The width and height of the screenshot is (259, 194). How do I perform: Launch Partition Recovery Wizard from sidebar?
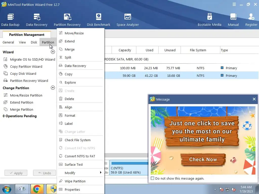tap(26, 81)
